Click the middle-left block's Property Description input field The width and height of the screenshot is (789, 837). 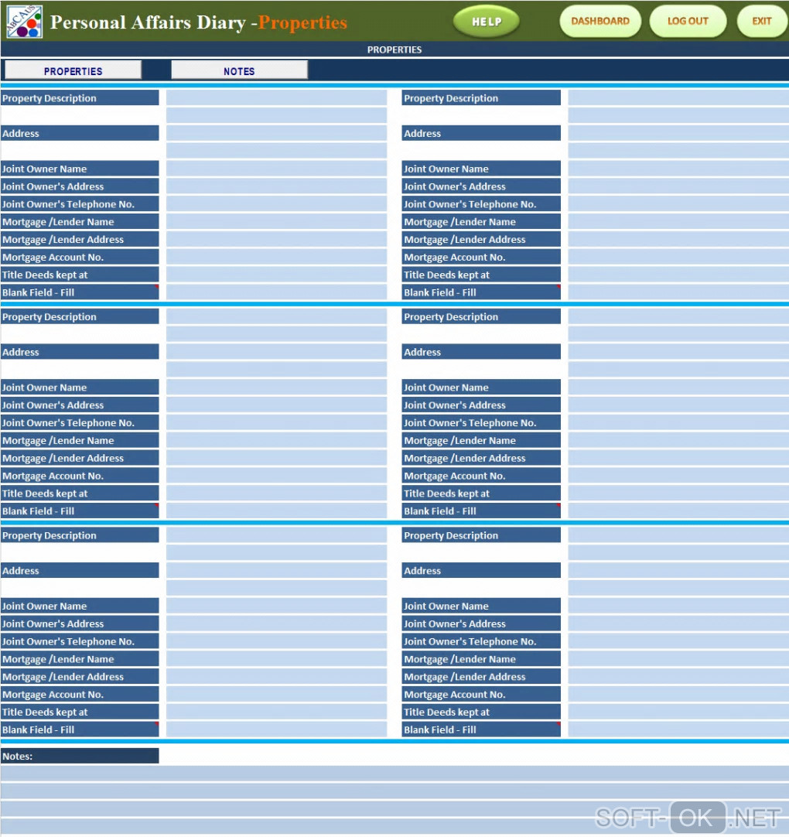click(x=276, y=316)
